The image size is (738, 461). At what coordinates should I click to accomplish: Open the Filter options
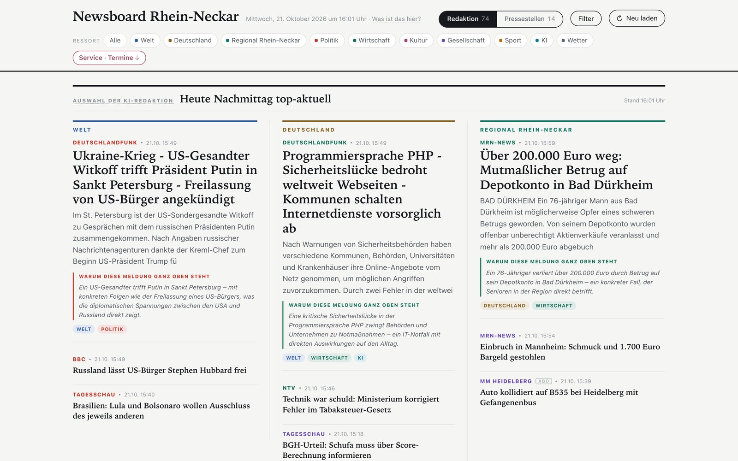point(586,19)
